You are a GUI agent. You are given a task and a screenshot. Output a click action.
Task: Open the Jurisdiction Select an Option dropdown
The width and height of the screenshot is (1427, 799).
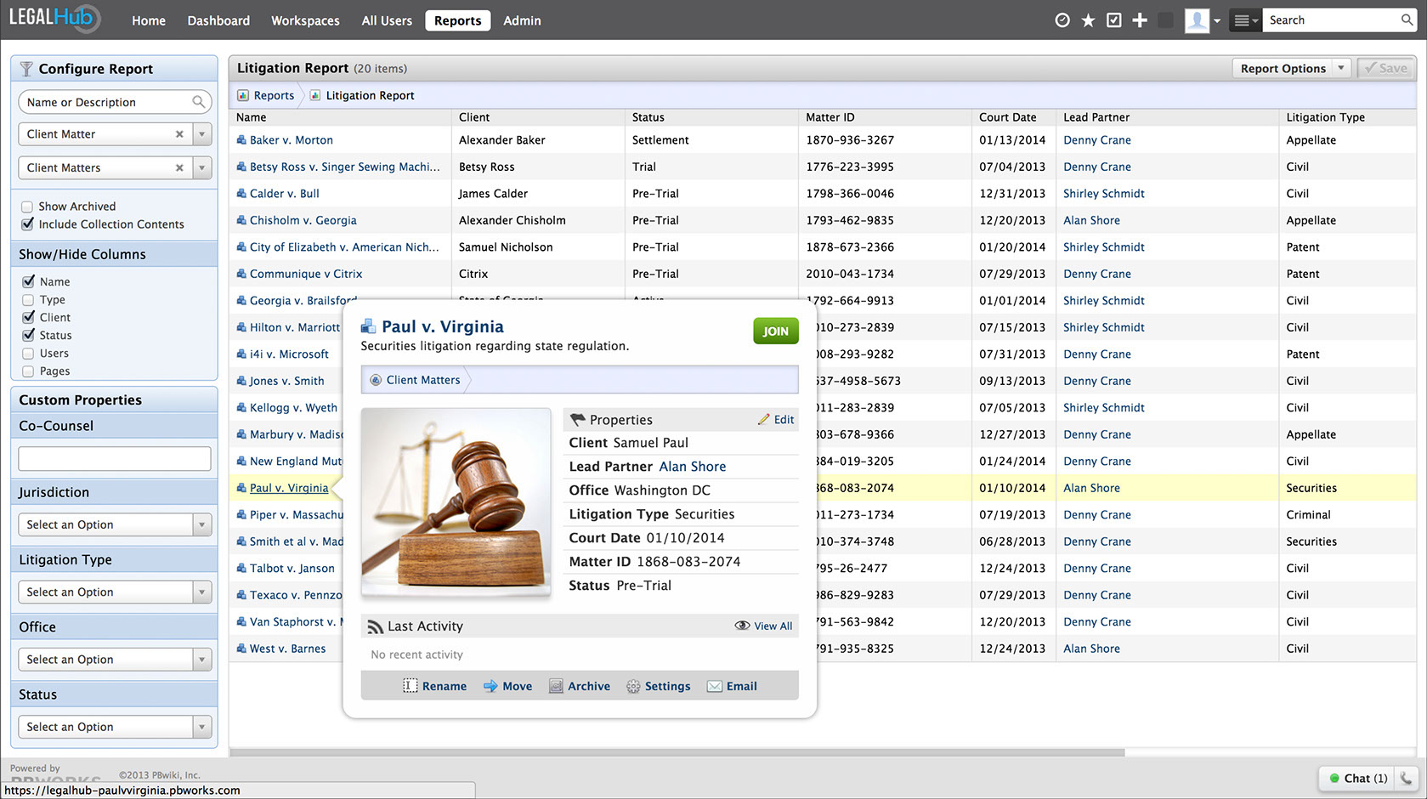113,524
